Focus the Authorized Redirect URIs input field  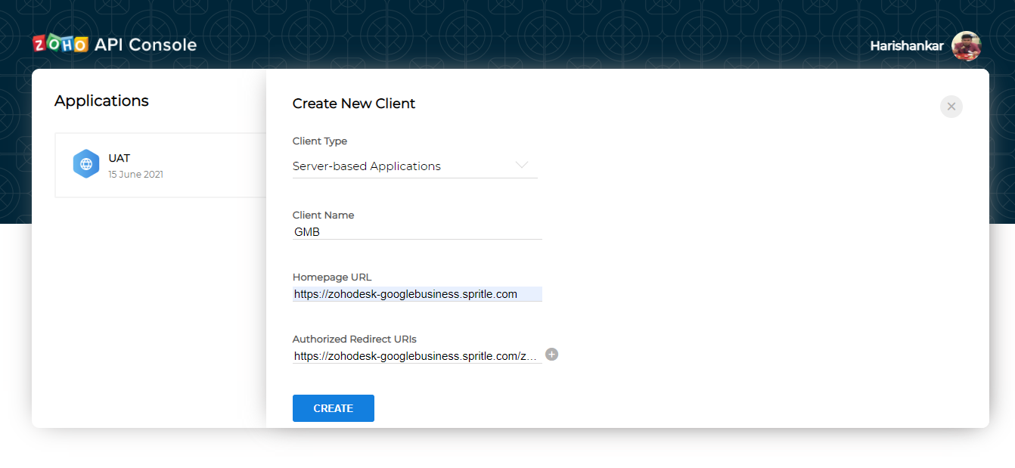pos(417,356)
